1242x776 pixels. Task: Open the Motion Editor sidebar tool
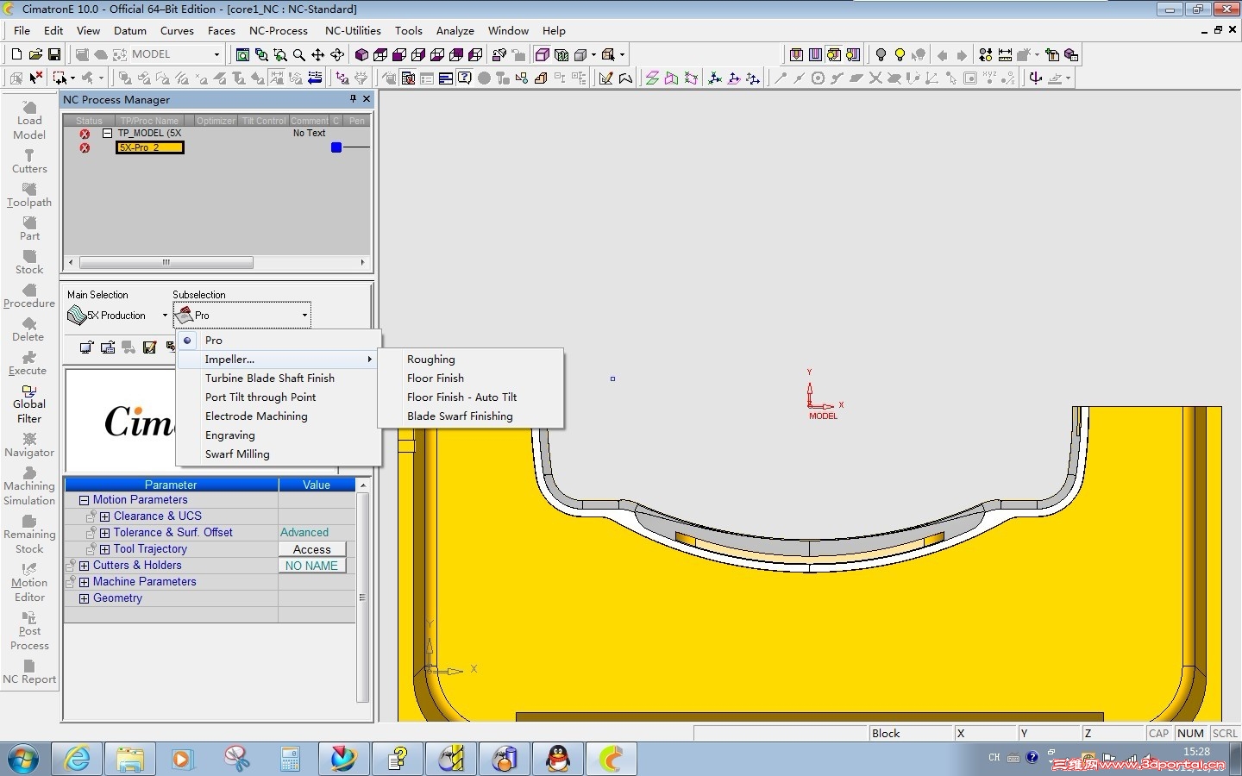(x=29, y=583)
